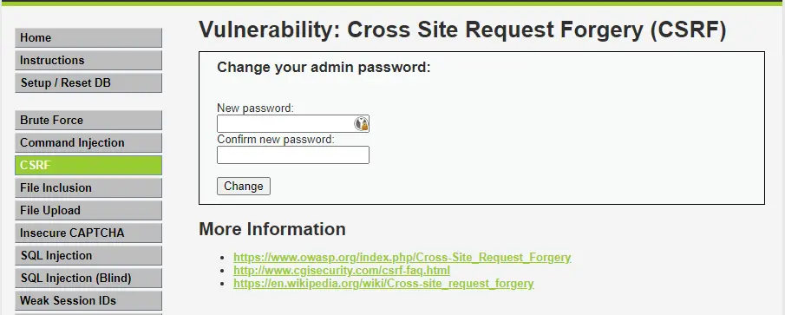Open the File Inclusion module
The image size is (785, 315).
coord(88,187)
